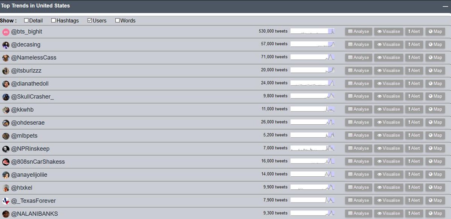
Task: Open the Map for @itsburlzzz
Action: pyautogui.click(x=435, y=70)
